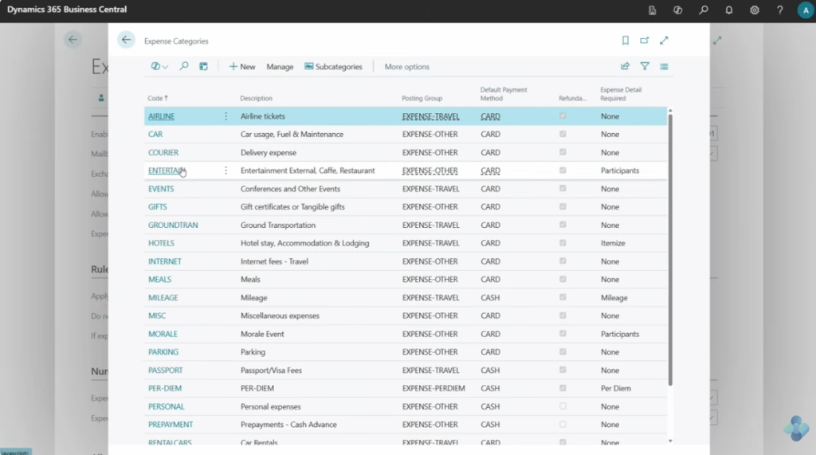Open the GROUNDTRAN category link
The height and width of the screenshot is (455, 816).
tap(173, 225)
